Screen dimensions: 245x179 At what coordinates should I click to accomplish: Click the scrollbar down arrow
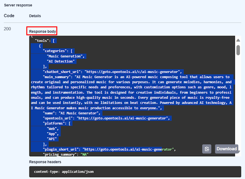239,151
